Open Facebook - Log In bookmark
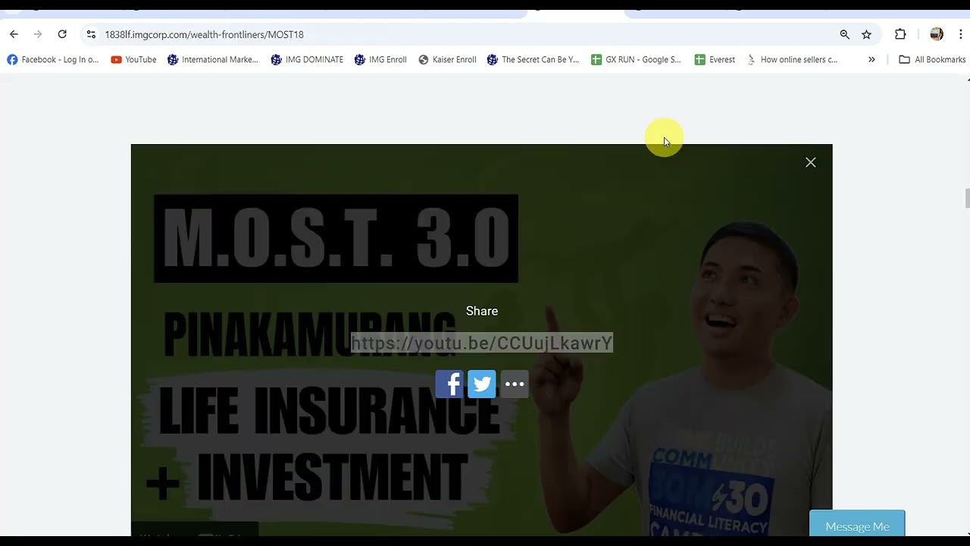The image size is (970, 546). click(x=53, y=59)
